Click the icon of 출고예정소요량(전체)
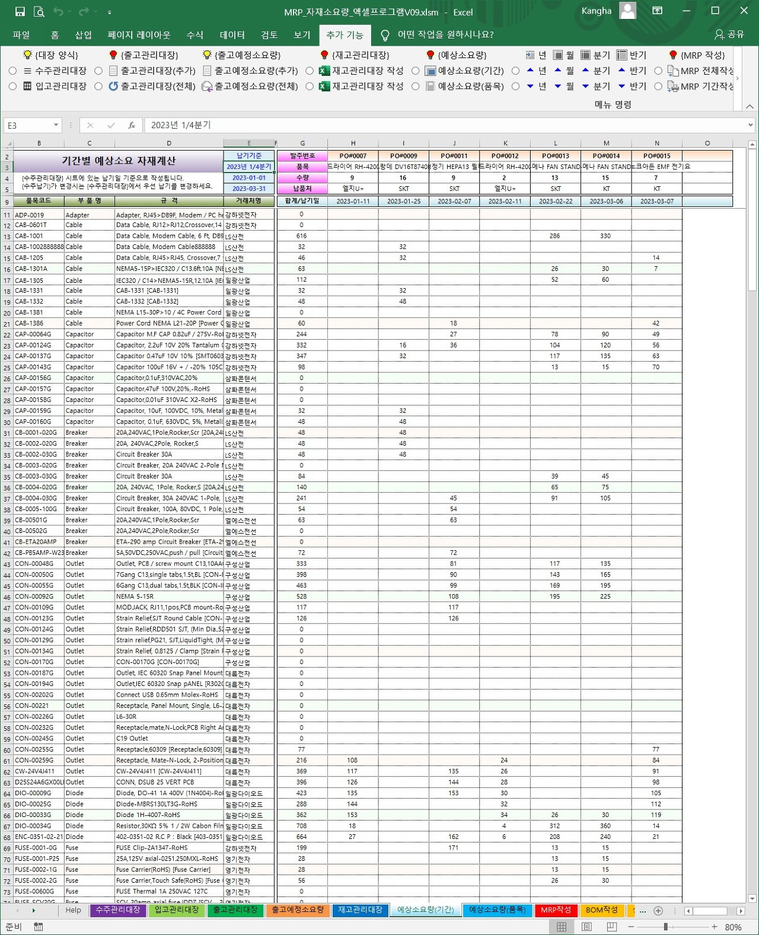 207,87
